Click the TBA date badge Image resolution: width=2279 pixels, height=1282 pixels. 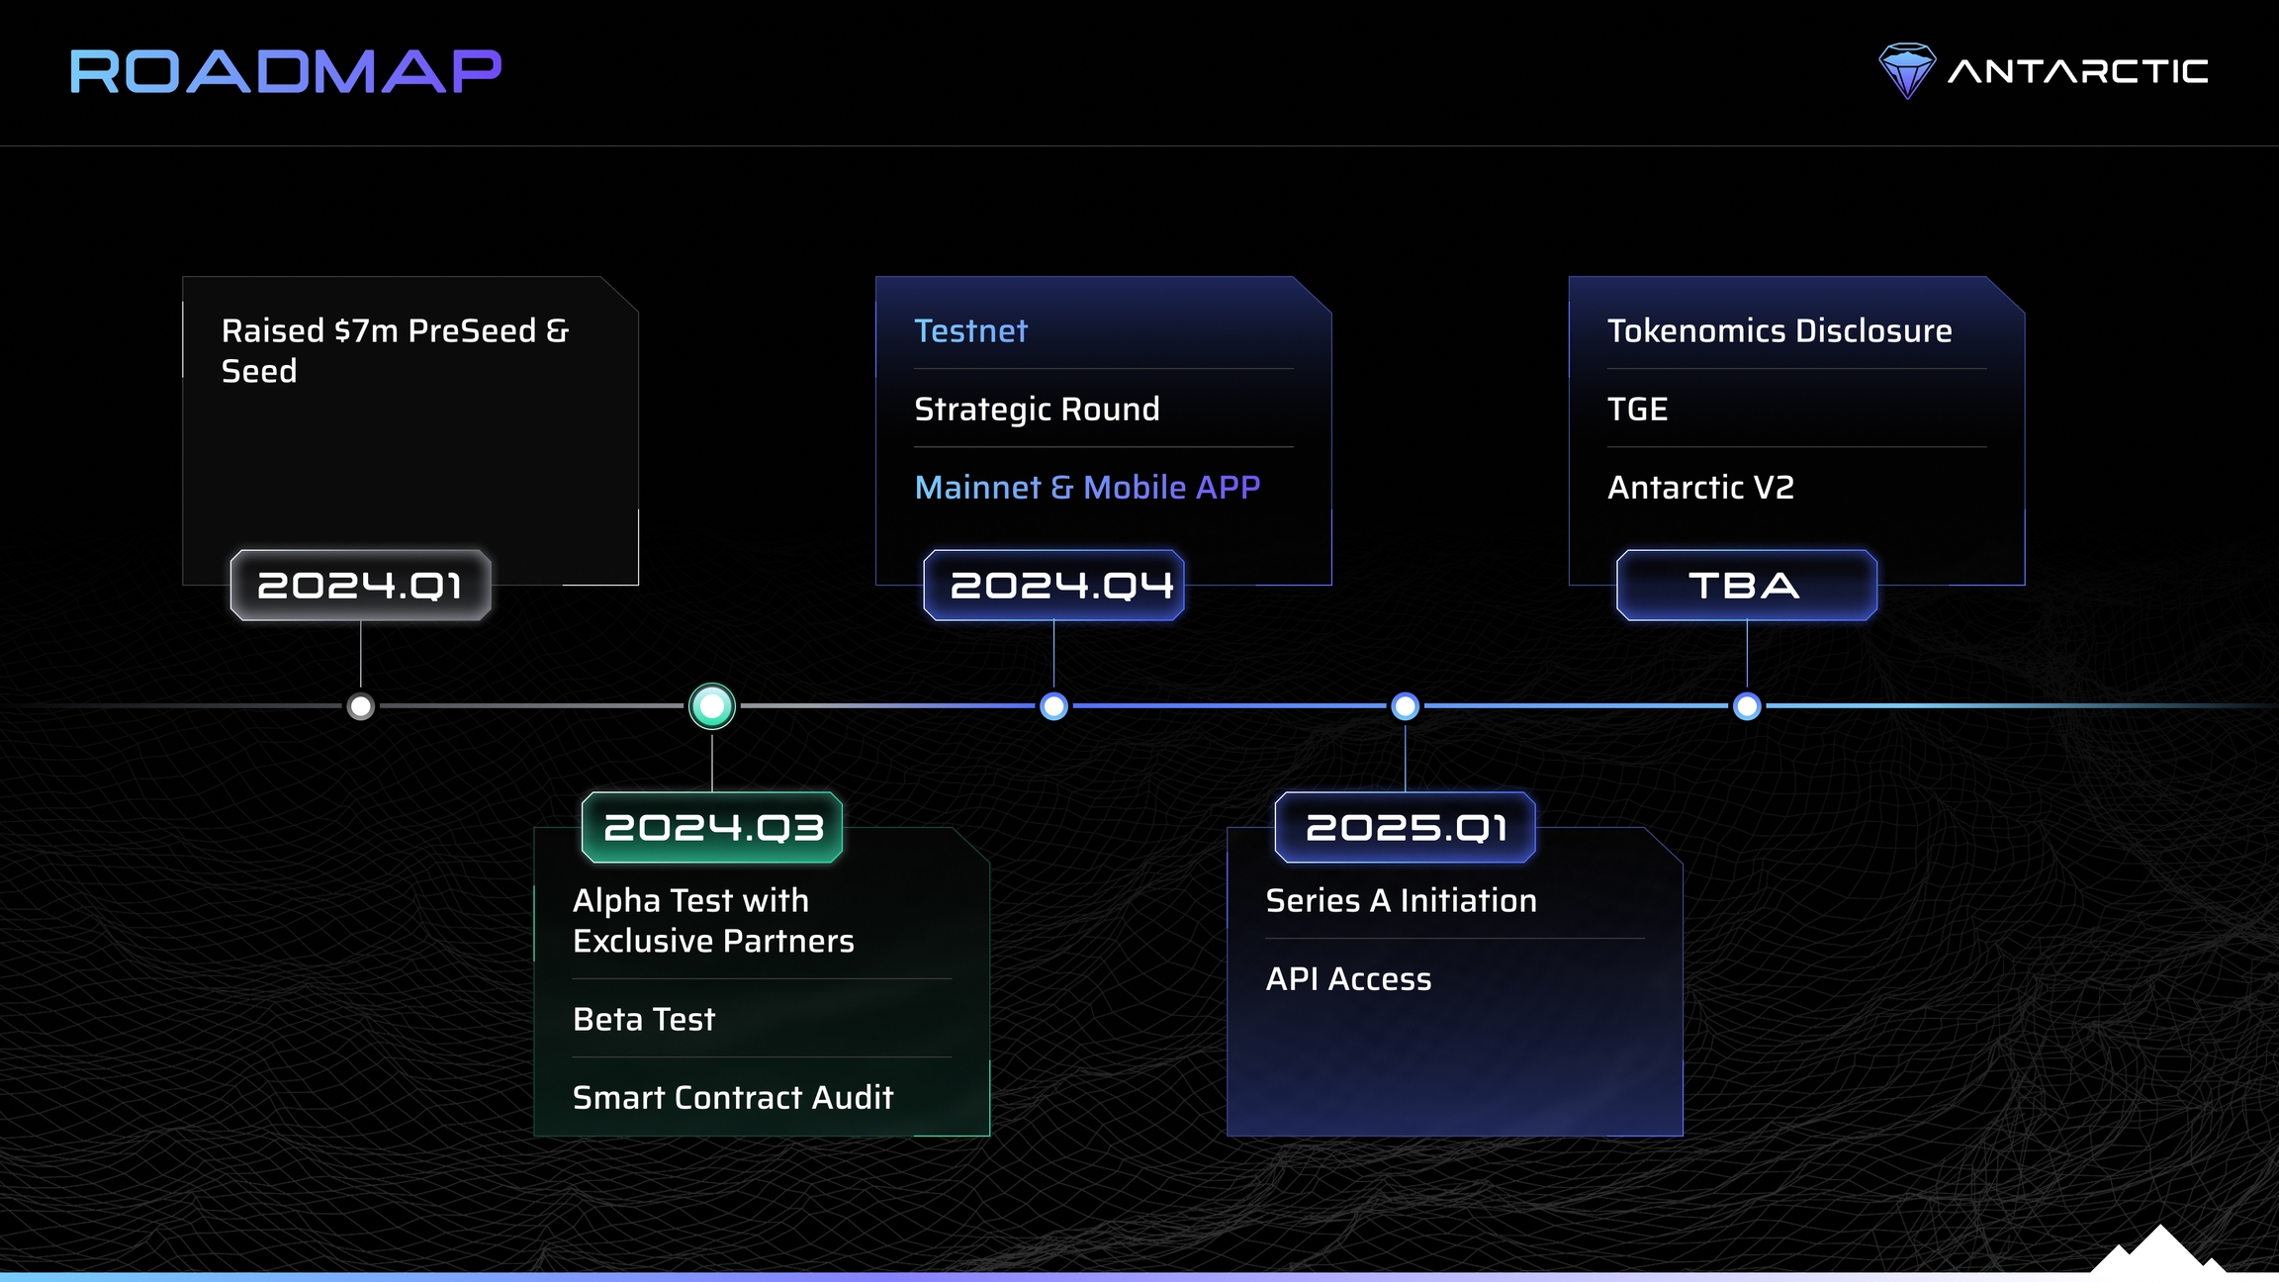[x=1746, y=586]
